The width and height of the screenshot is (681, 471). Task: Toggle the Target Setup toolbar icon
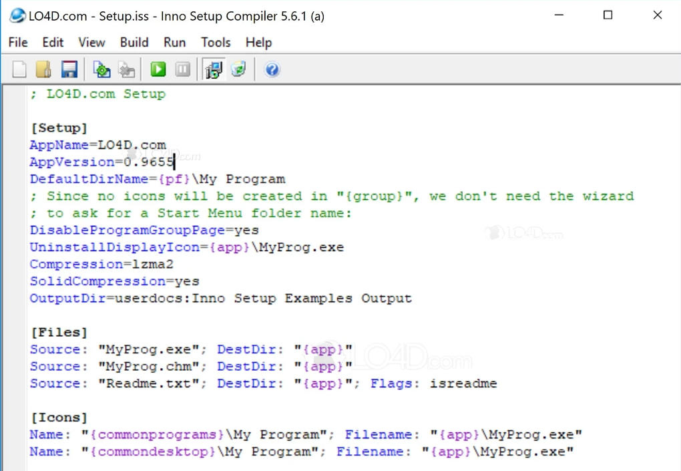coord(214,69)
